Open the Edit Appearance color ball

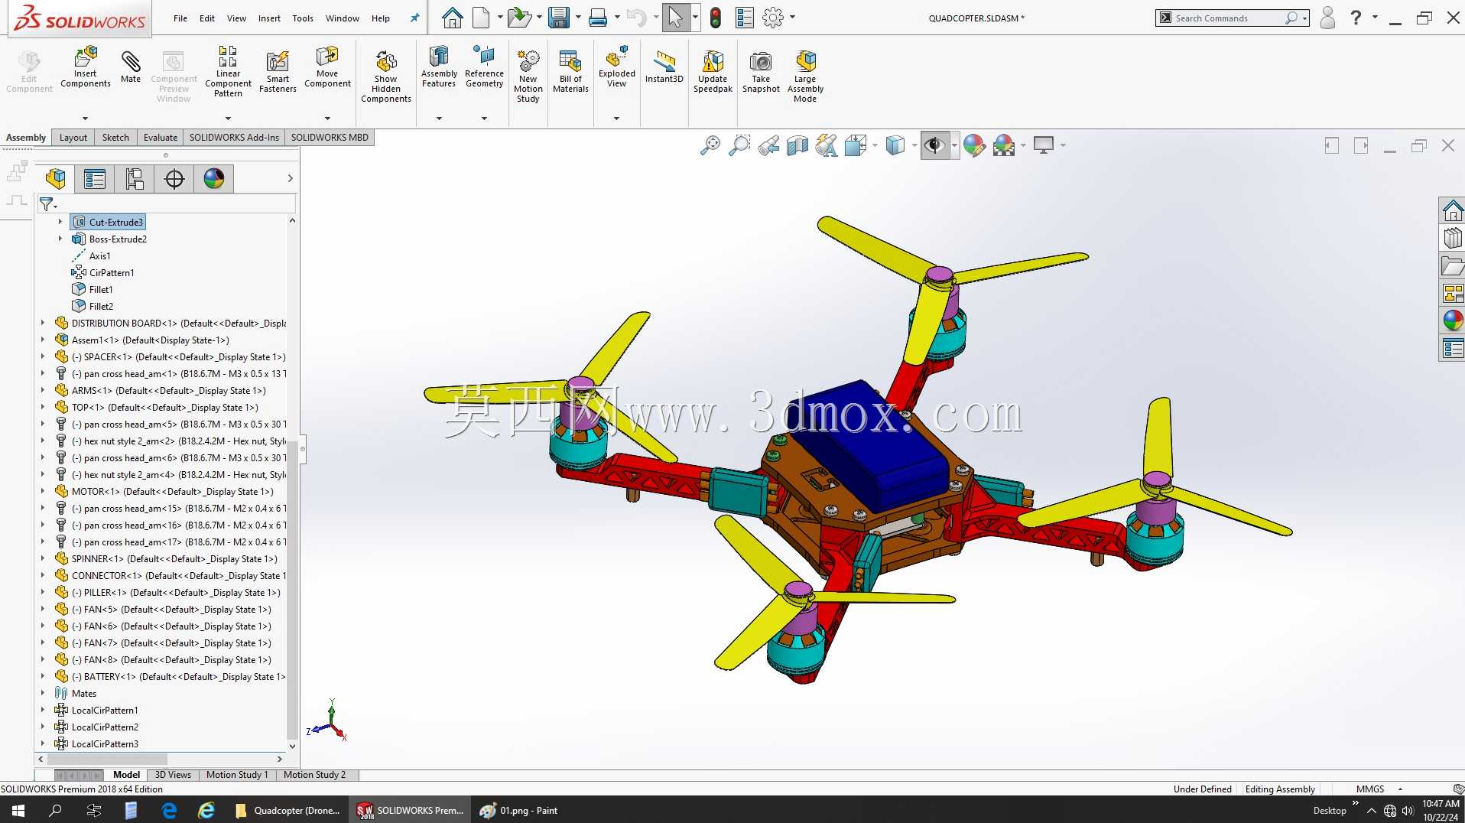click(973, 145)
